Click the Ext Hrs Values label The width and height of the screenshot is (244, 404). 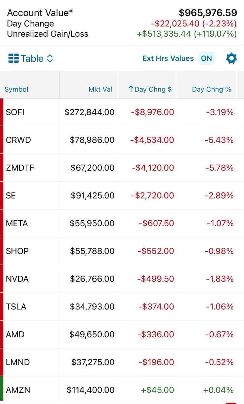pyautogui.click(x=168, y=59)
